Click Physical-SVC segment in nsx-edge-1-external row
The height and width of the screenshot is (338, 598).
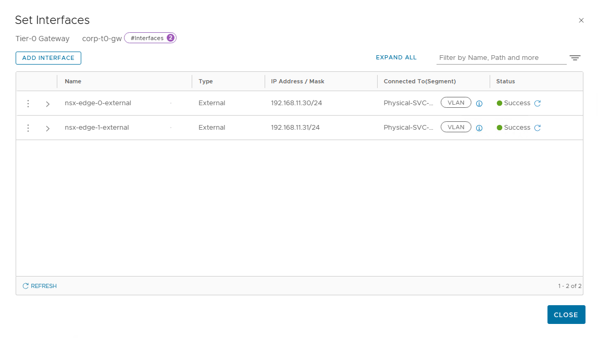[408, 128]
